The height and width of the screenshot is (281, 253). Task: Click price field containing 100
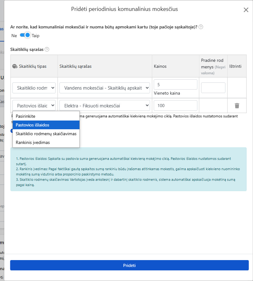[175, 106]
